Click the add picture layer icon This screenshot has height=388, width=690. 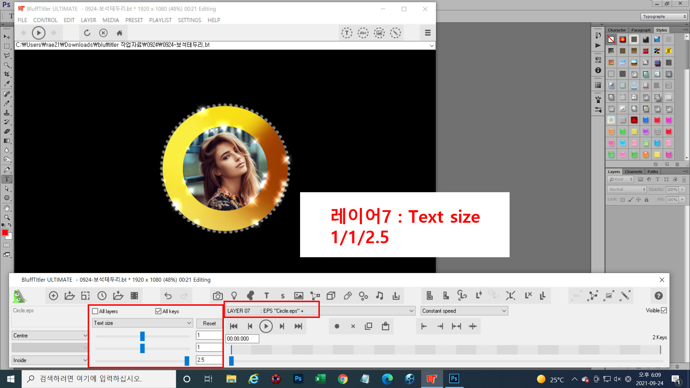pyautogui.click(x=299, y=296)
